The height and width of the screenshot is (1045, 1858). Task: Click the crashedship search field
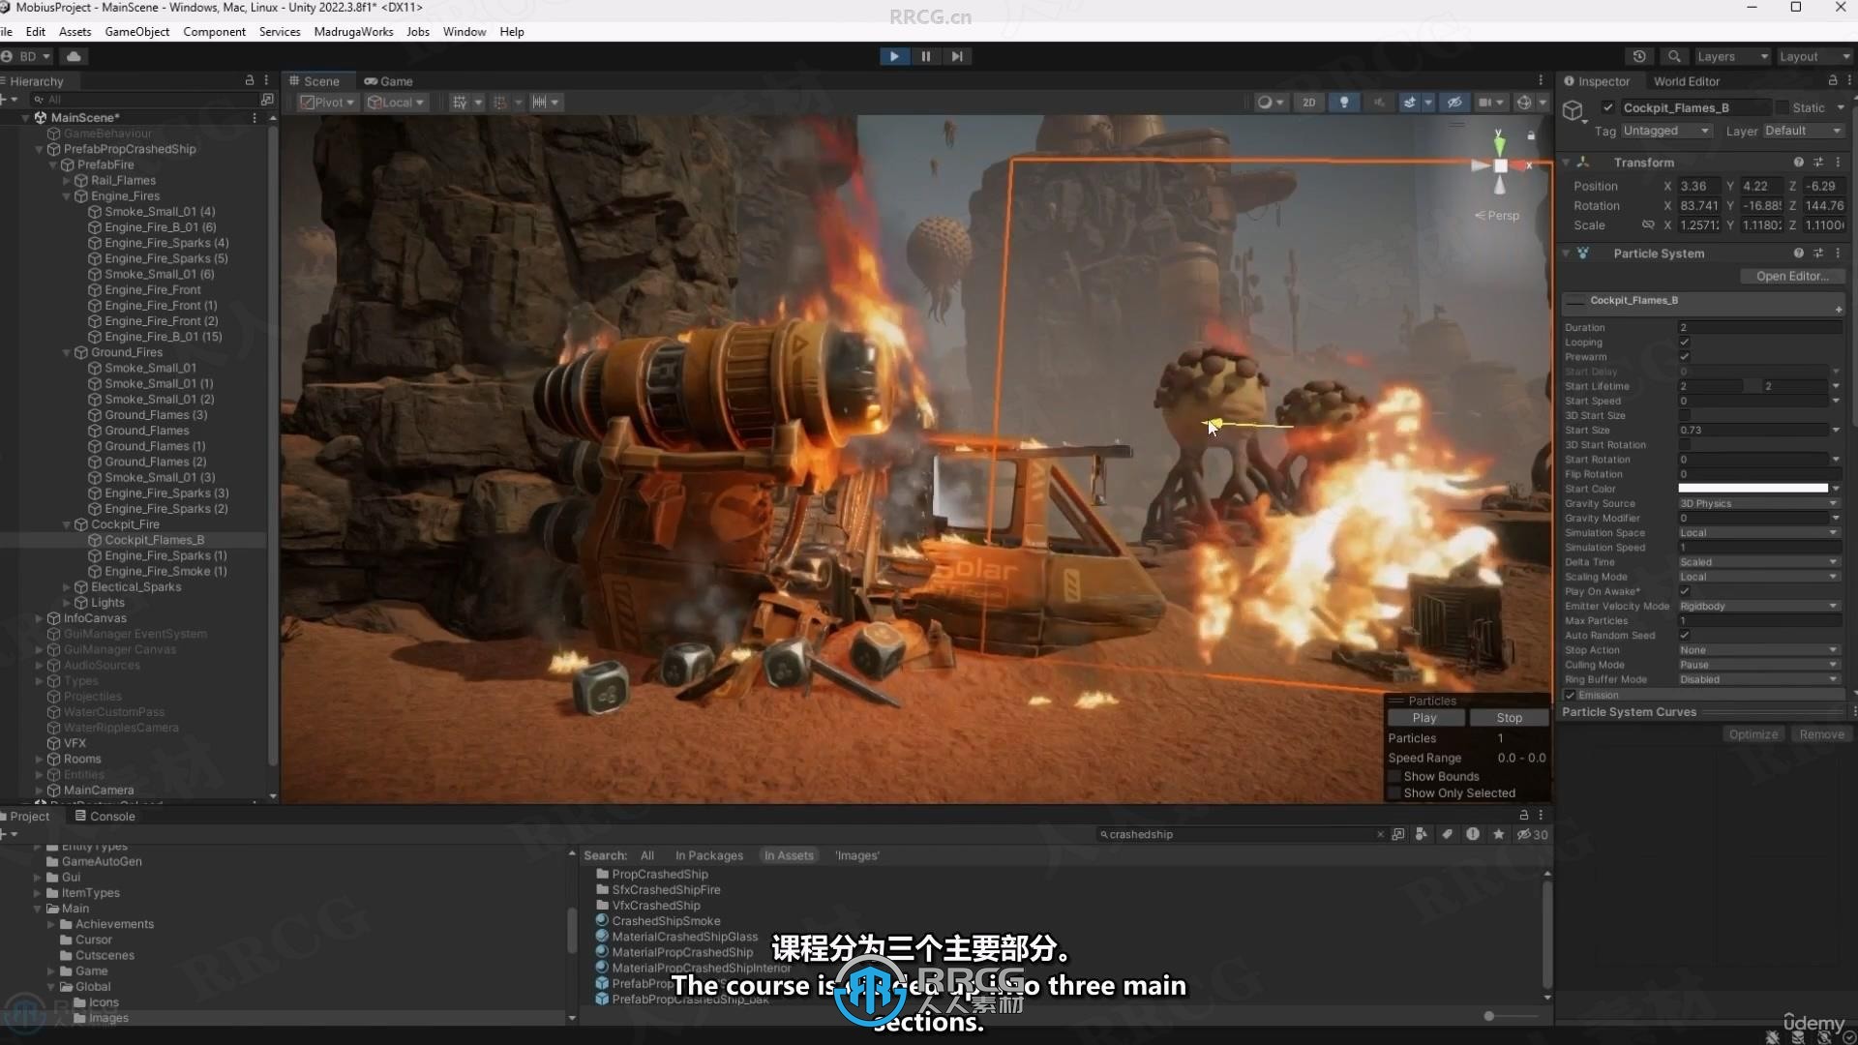coord(1241,834)
